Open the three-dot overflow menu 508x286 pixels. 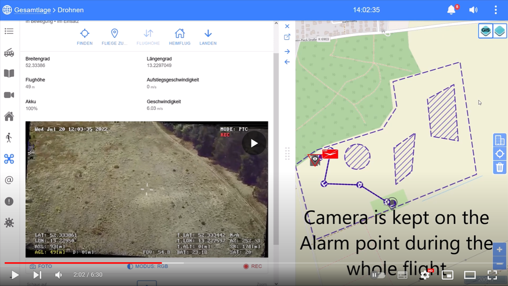point(496,10)
